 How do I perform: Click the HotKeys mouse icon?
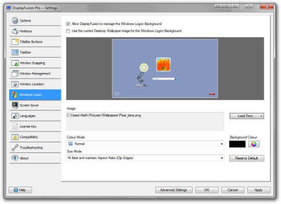15,31
